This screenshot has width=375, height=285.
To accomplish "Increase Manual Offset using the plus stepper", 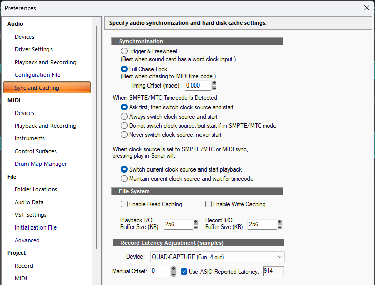I will [x=173, y=269].
